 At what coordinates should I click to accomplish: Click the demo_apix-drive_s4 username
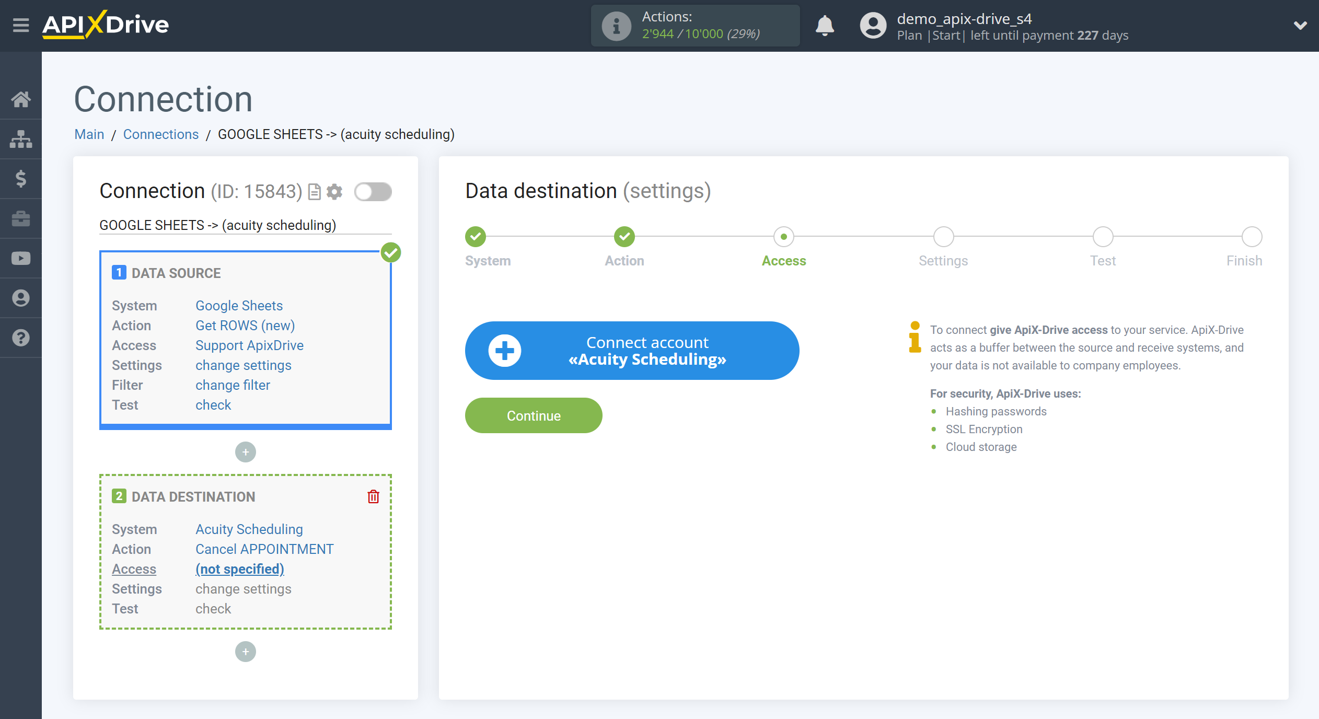(x=965, y=19)
